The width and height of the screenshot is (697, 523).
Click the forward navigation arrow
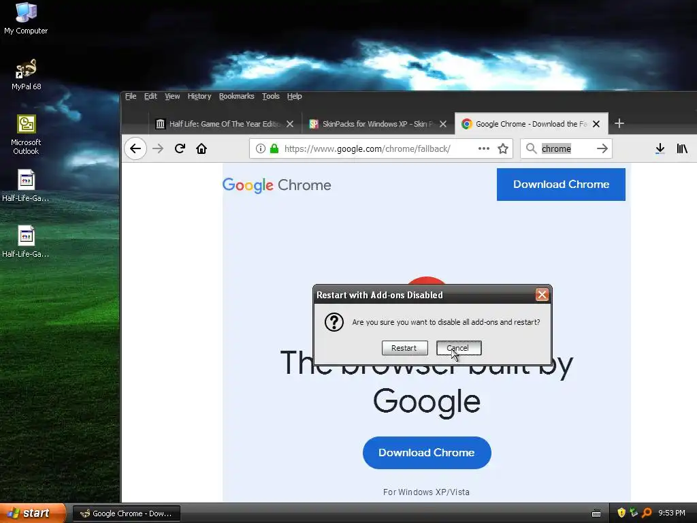(x=158, y=148)
